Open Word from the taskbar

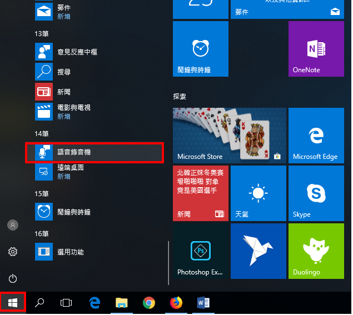pos(203,303)
